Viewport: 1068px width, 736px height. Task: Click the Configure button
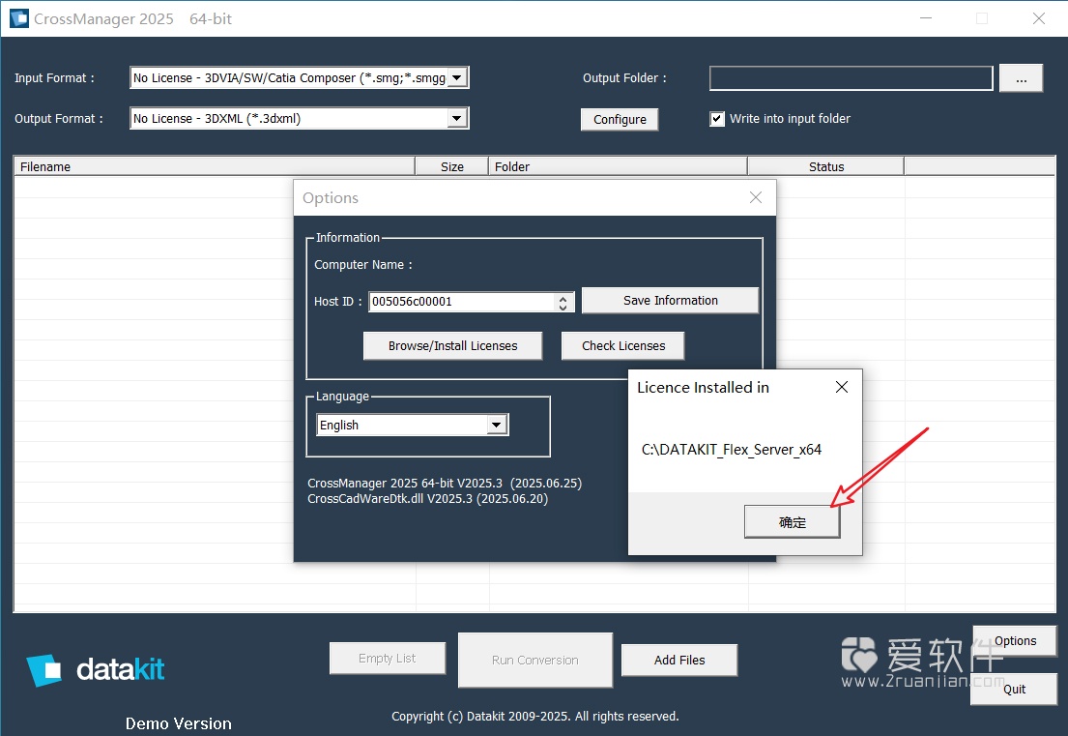(x=619, y=119)
